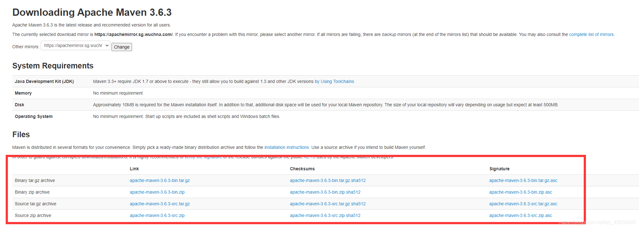Screen dimensions: 639x228
Task: Select the 'Disk' row label
Action: click(20, 105)
